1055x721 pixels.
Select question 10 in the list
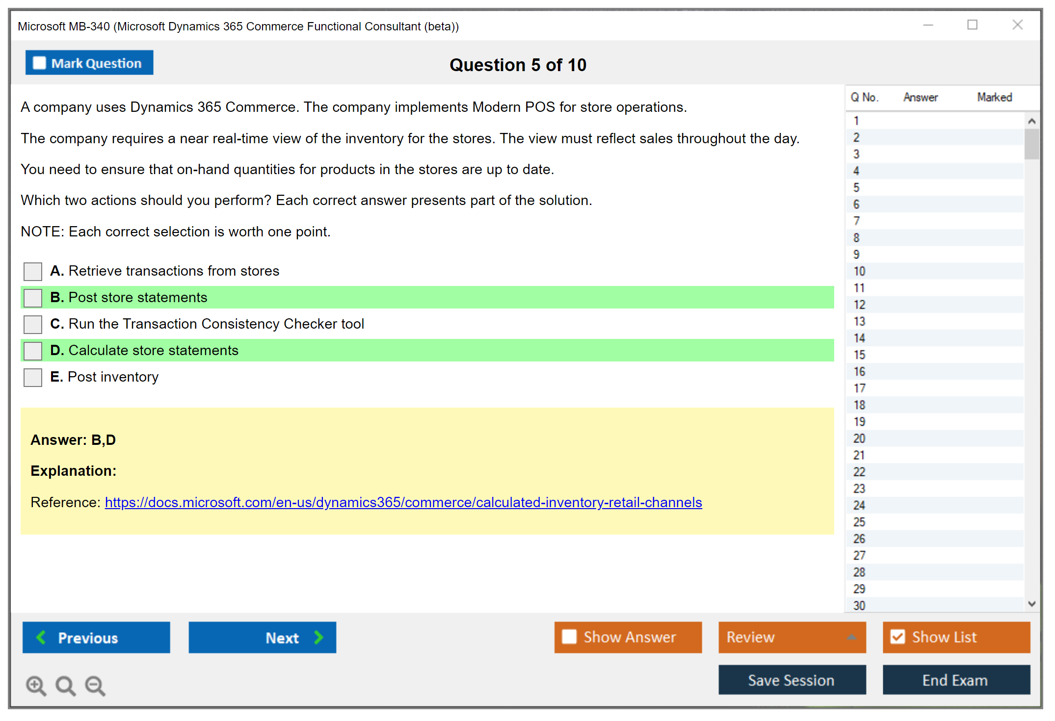click(859, 271)
